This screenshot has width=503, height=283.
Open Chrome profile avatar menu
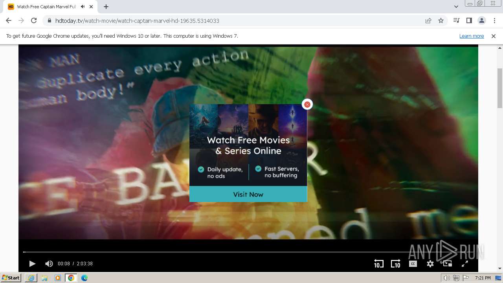(x=481, y=20)
